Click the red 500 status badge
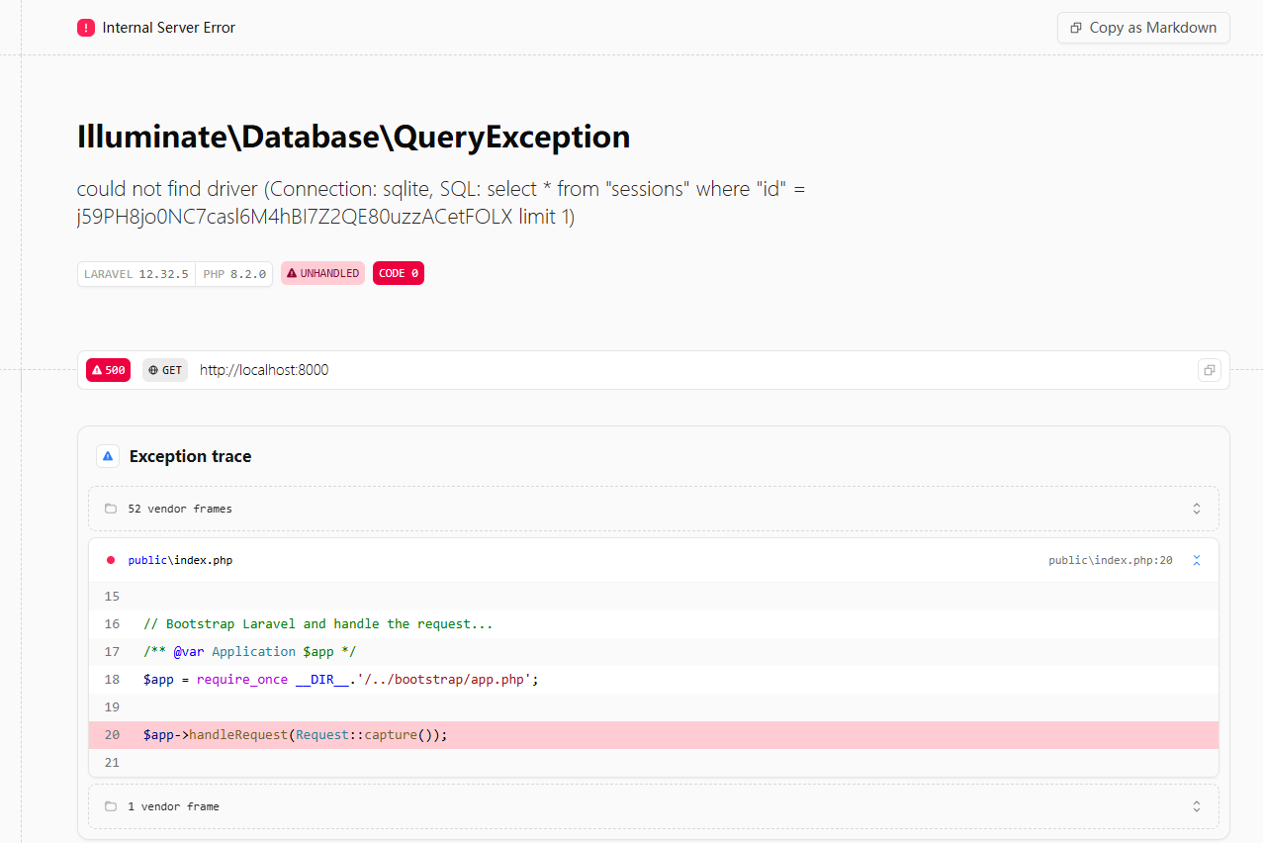1263x843 pixels. [x=108, y=370]
